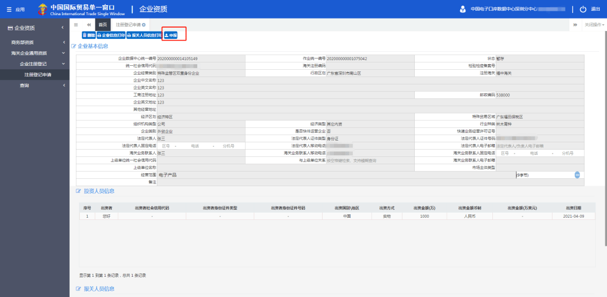
Task: Click the tab bar menu toggle icon
Action: pos(76,24)
